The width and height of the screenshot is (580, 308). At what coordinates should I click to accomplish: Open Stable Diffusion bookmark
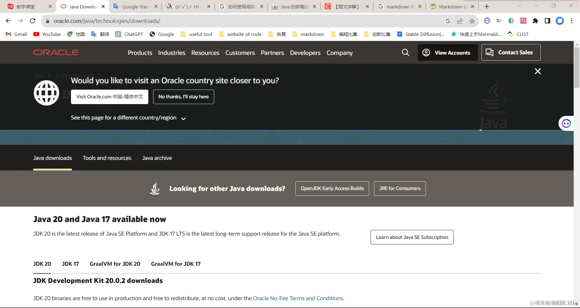[x=421, y=34]
